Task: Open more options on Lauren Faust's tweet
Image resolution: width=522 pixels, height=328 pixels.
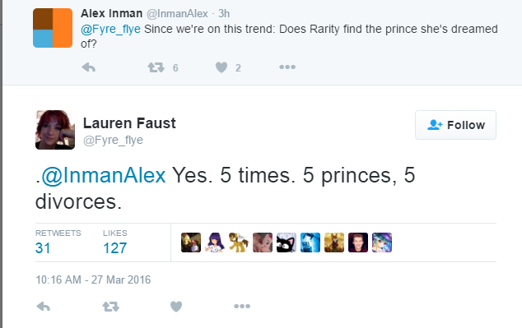Action: (242, 306)
